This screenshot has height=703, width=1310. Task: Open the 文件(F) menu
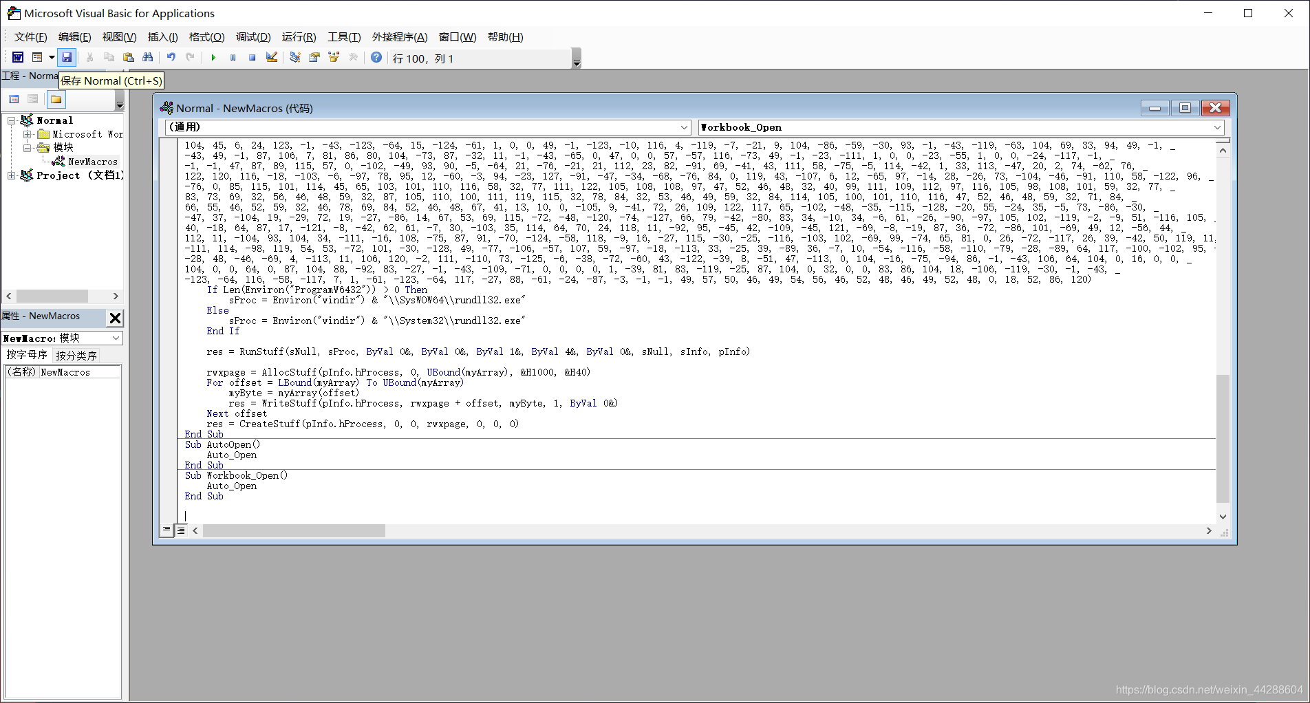[31, 37]
